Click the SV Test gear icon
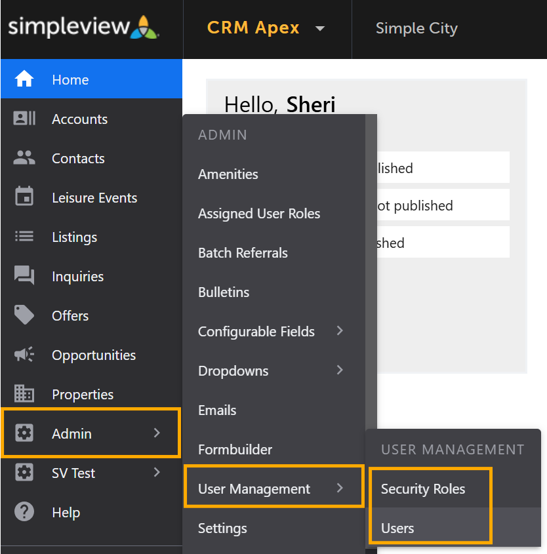 [24, 472]
